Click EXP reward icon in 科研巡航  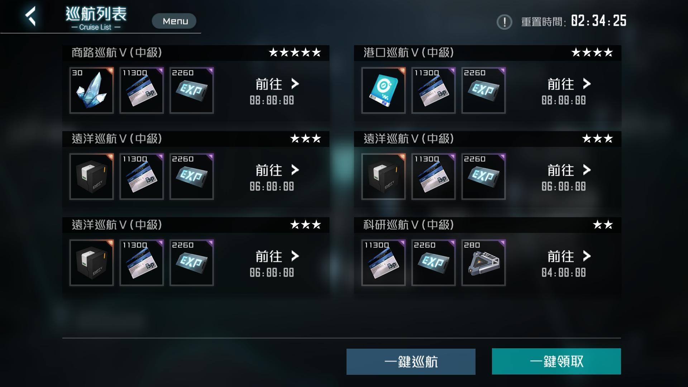(x=433, y=263)
